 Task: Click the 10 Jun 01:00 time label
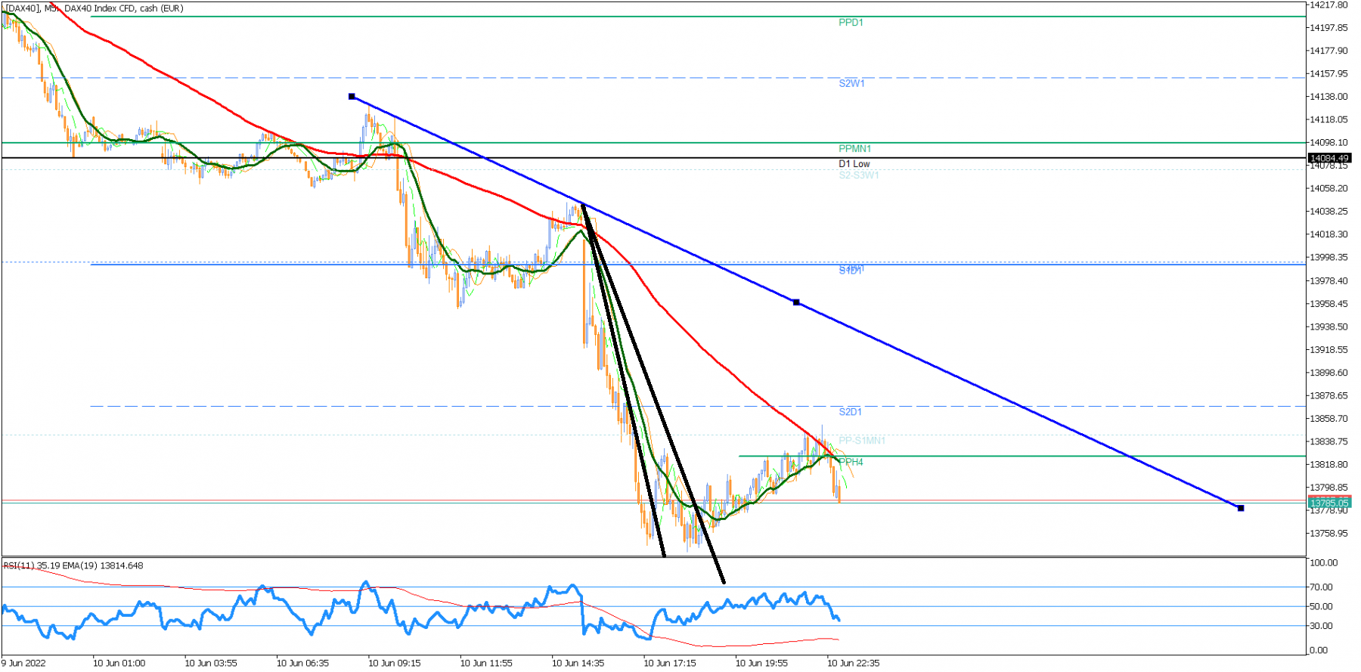pyautogui.click(x=119, y=663)
